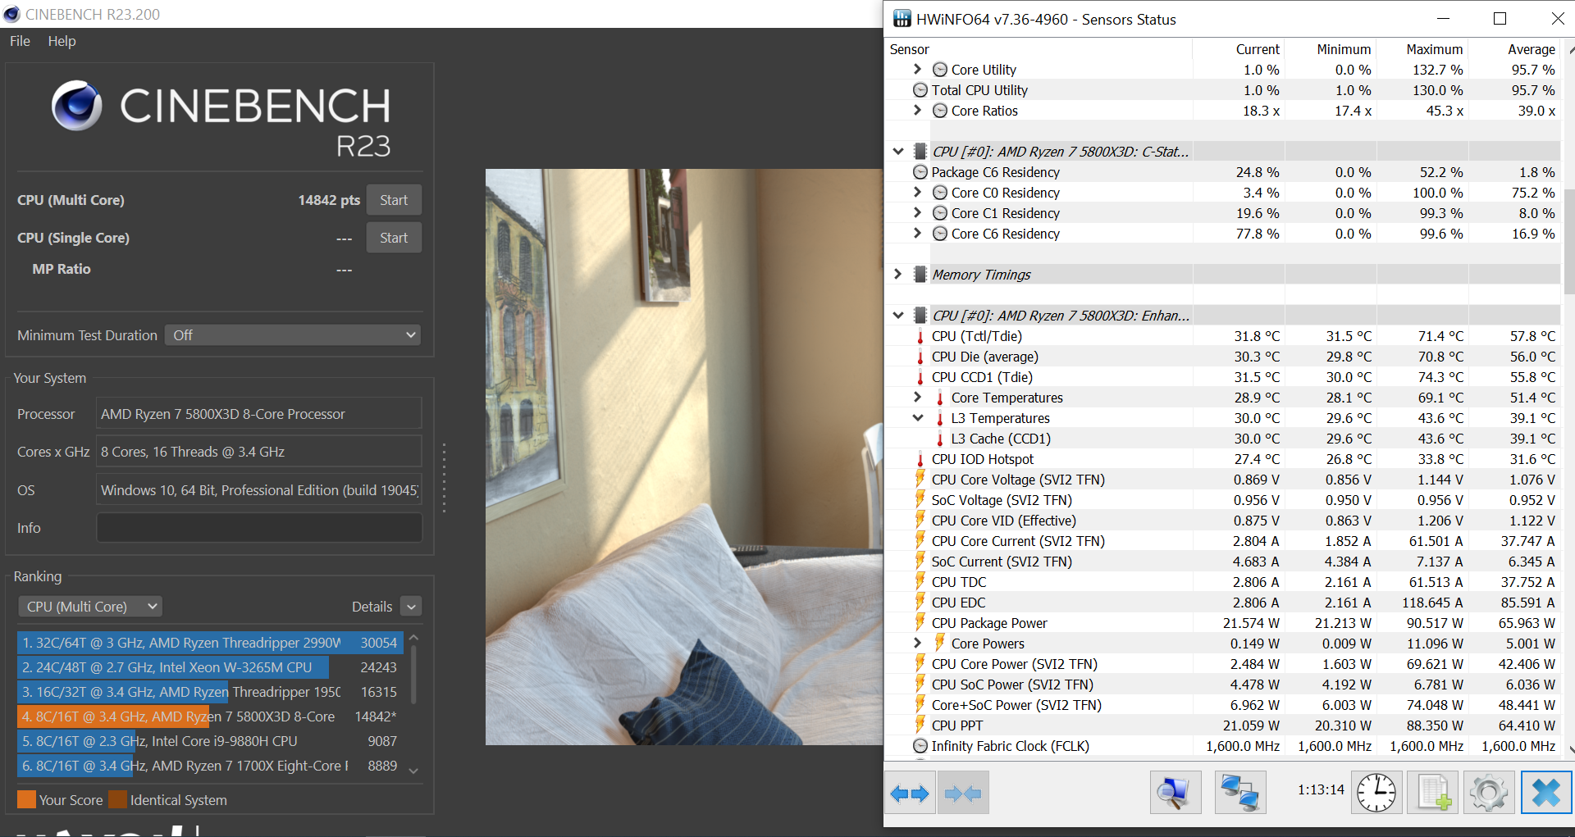
Task: Select the Intel Core i9-9880H ranking entry
Action: (x=210, y=741)
